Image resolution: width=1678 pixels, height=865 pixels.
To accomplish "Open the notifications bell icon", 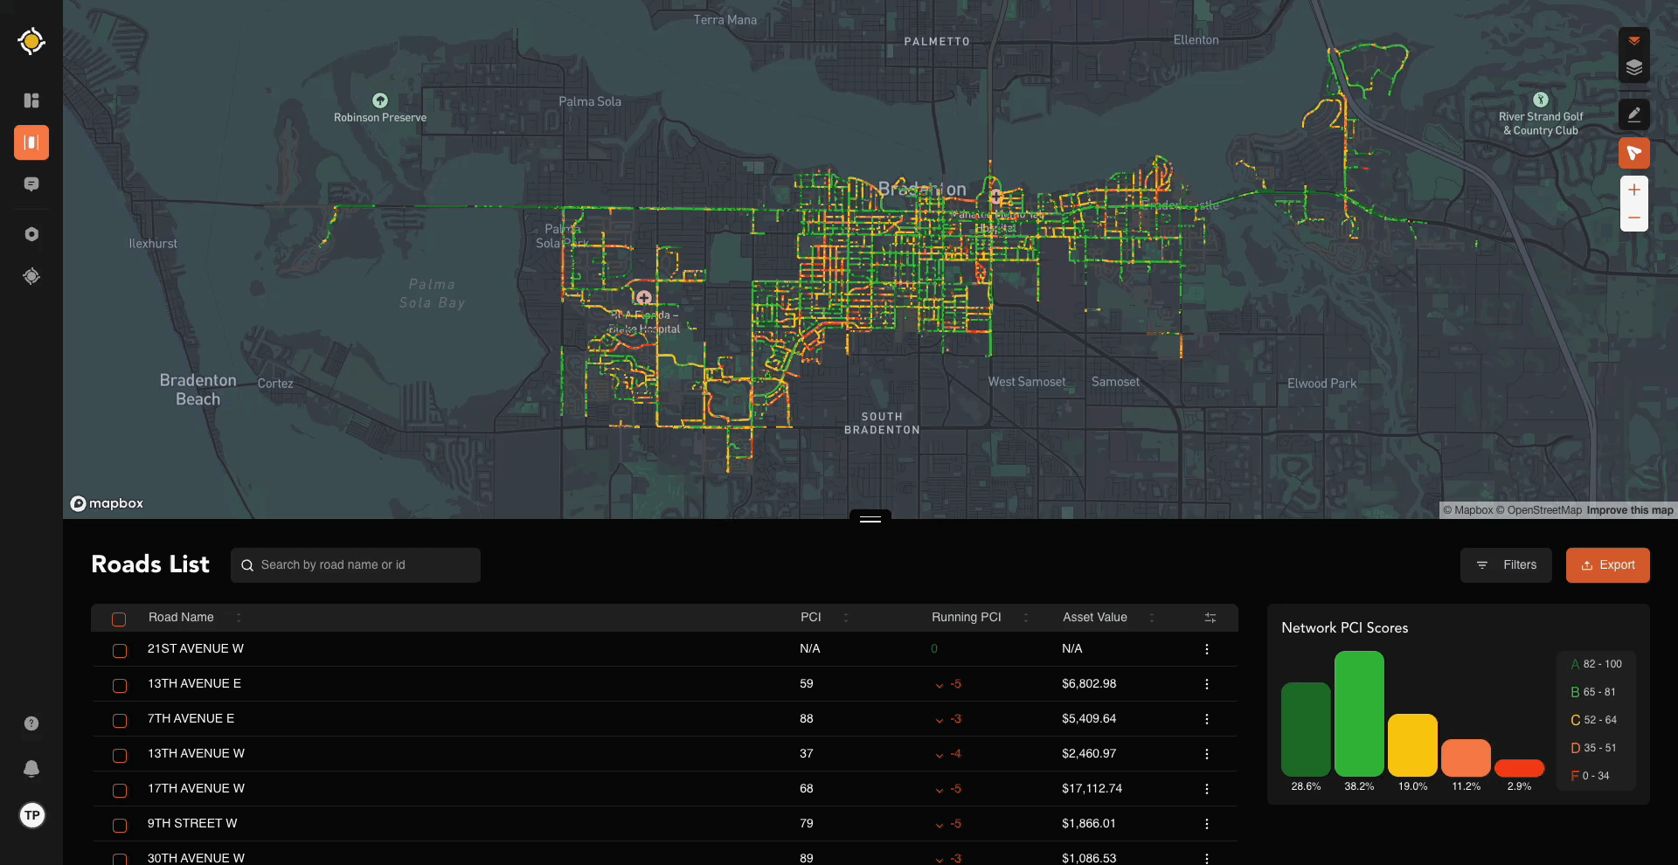I will coord(31,769).
